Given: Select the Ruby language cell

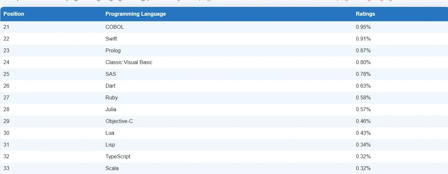Looking at the screenshot, I should [112, 98].
